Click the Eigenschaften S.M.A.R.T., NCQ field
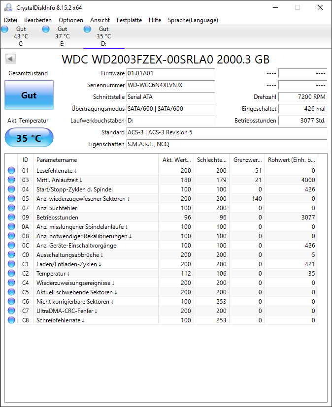332x407 pixels. (x=227, y=144)
